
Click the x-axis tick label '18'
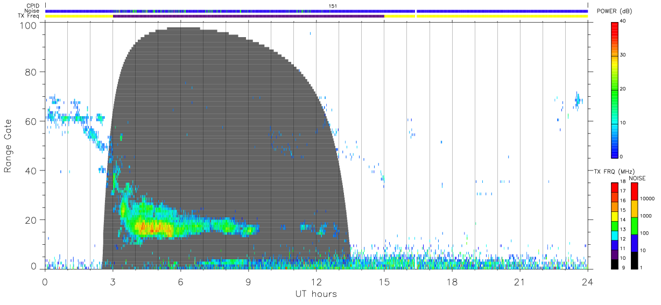(x=452, y=282)
